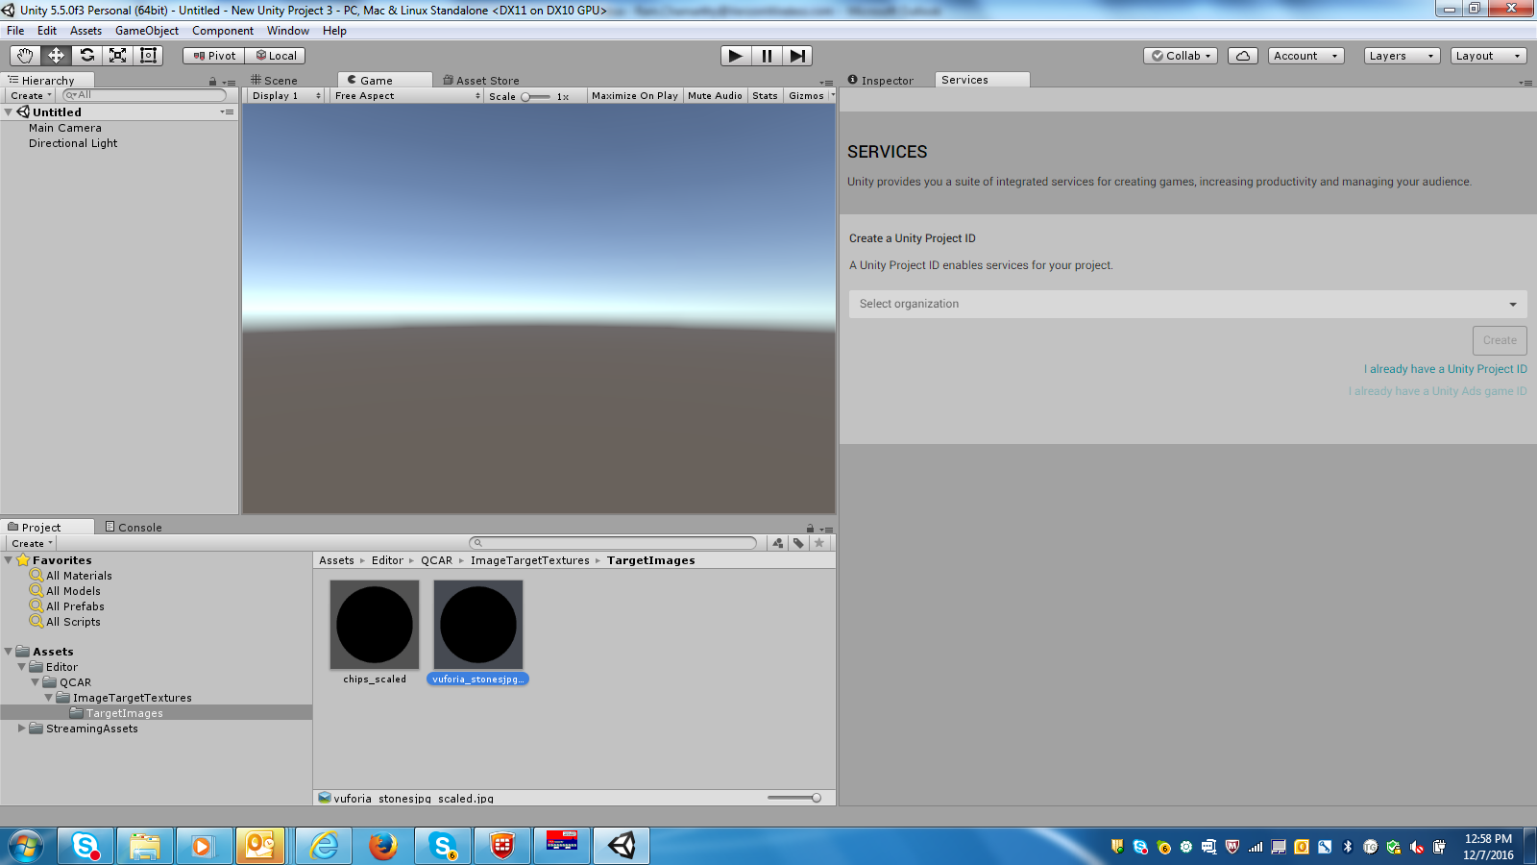1537x865 pixels.
Task: Save search to Favorites star
Action: point(819,543)
